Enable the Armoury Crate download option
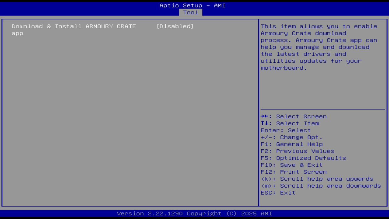389x219 pixels. (x=175, y=26)
